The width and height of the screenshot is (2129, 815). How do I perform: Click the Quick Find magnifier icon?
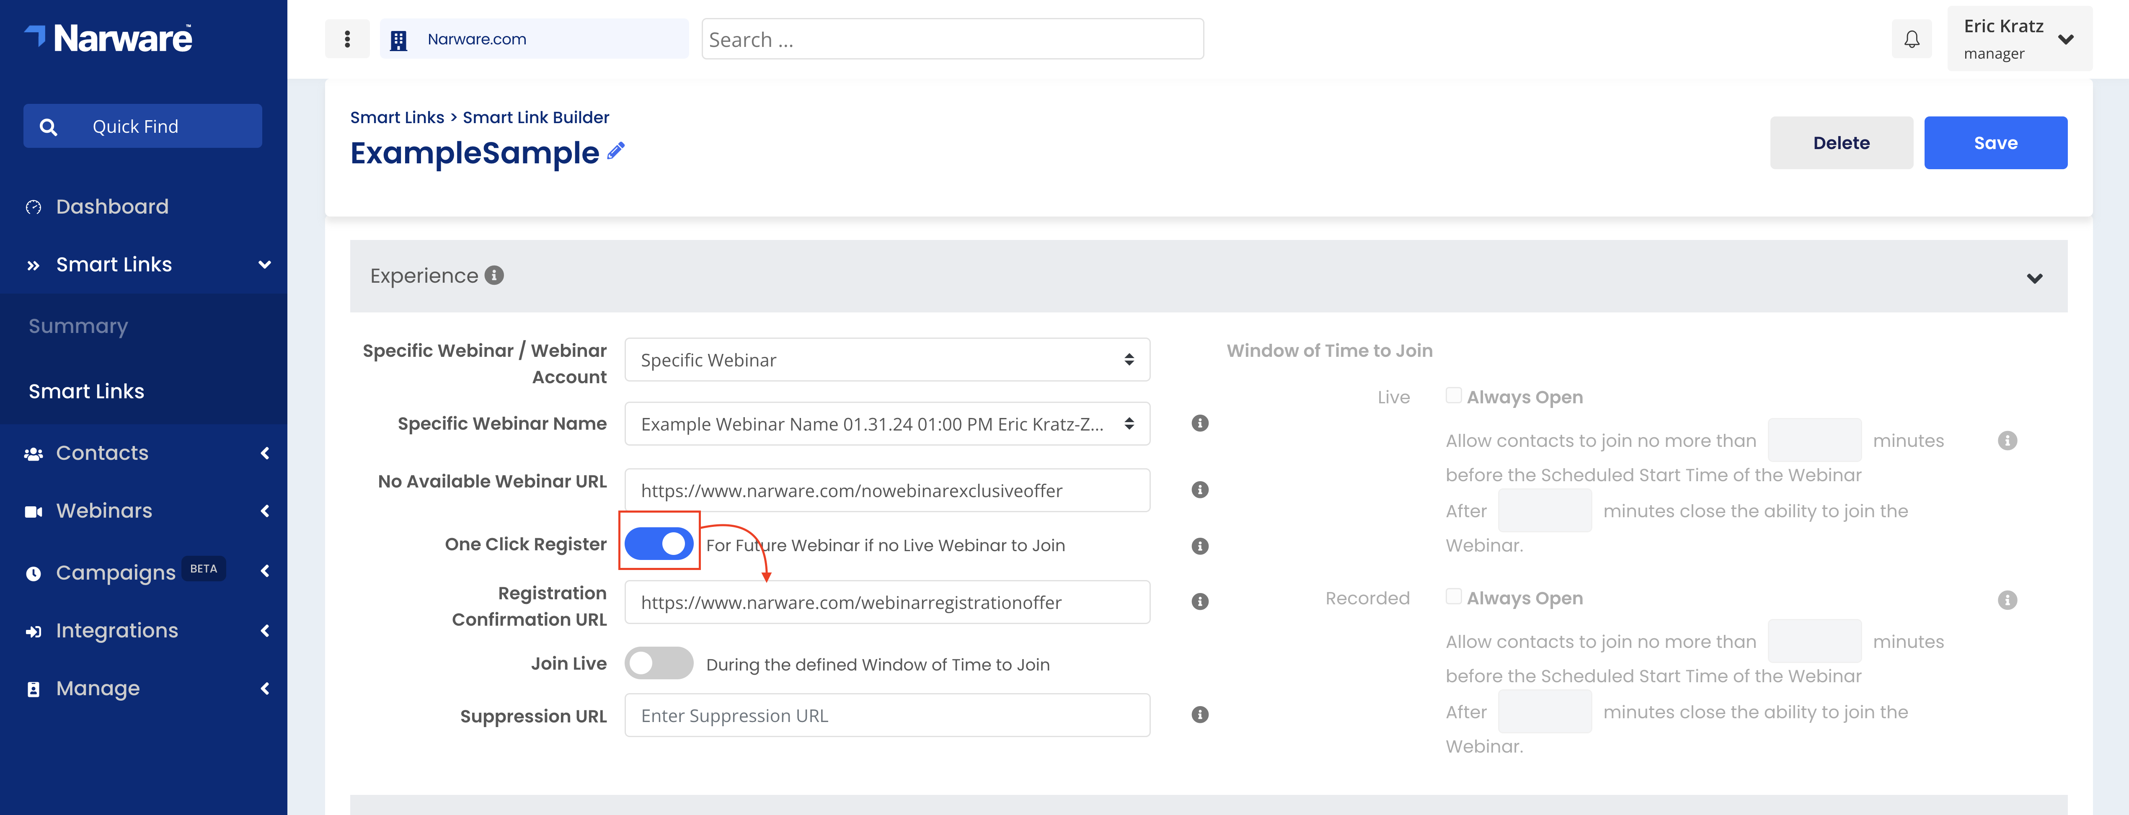(48, 126)
